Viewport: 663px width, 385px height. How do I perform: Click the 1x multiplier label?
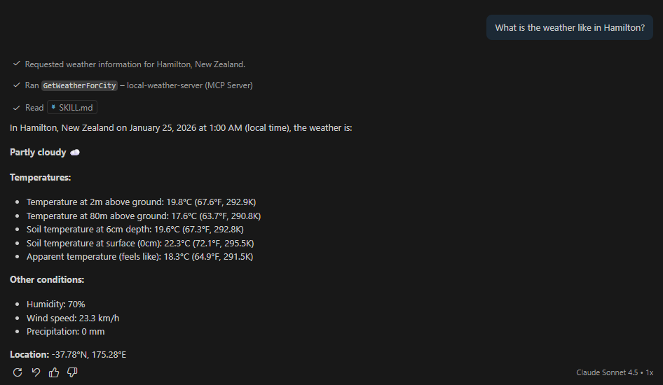pos(649,372)
